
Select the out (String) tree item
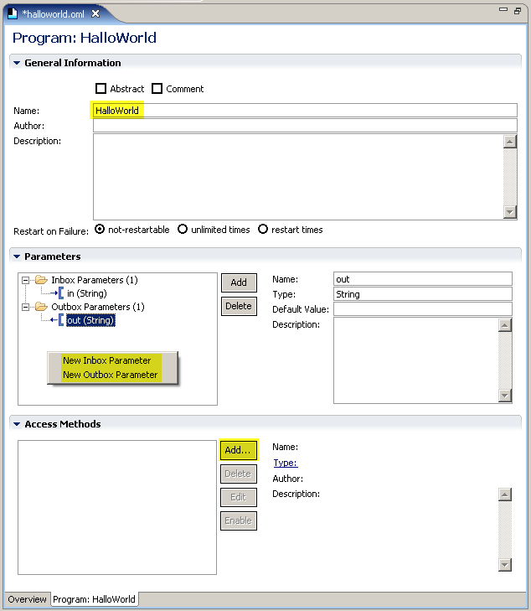click(90, 320)
